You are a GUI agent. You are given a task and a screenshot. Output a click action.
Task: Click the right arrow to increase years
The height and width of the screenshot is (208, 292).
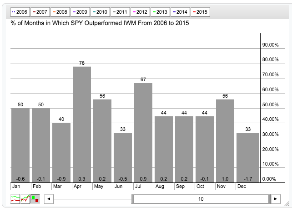coord(276,199)
